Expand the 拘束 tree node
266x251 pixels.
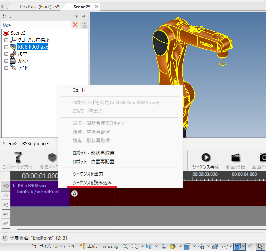6,54
